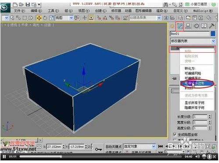Viewport: 219px width, 163px height.
Task: Click the Open file icon
Action: pos(22,5)
